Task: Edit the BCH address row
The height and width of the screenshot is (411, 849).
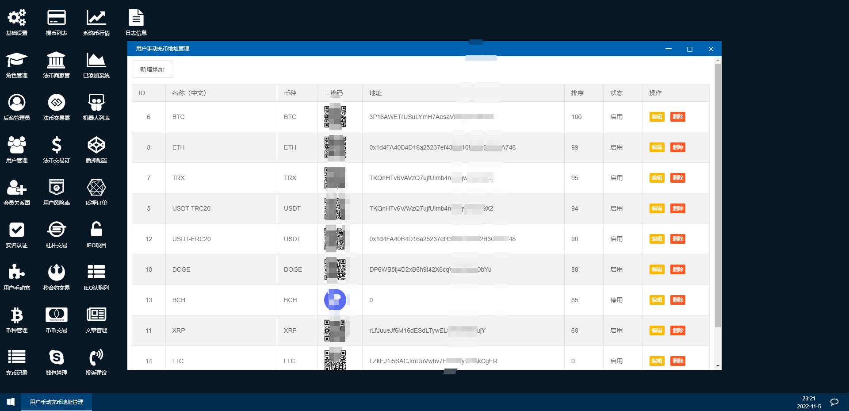Action: click(657, 300)
